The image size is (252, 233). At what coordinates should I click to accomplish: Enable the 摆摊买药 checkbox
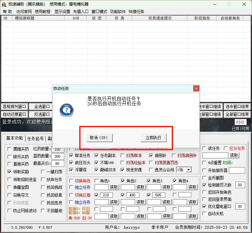[x=9, y=149]
